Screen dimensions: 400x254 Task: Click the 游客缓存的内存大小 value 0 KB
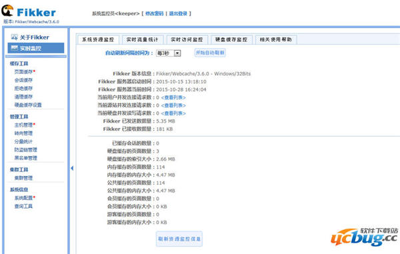(161, 223)
